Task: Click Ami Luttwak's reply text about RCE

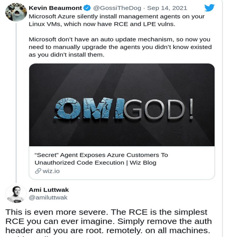Action: coord(108,222)
